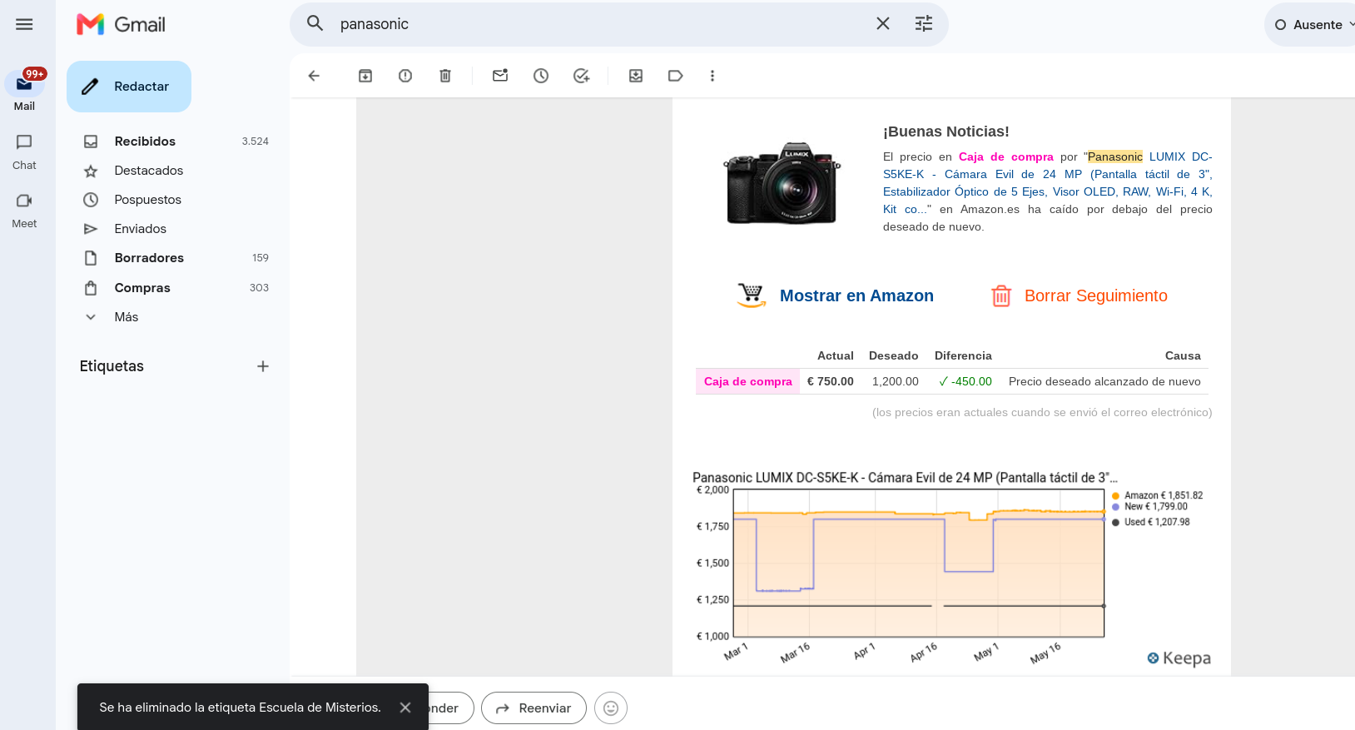This screenshot has width=1355, height=730.
Task: Add an emoji reaction
Action: [x=611, y=708]
